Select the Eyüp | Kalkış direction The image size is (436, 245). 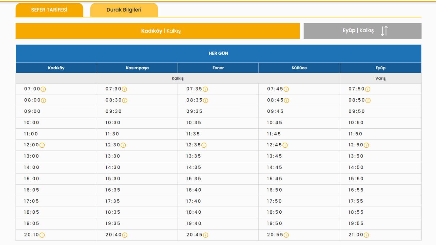point(362,31)
